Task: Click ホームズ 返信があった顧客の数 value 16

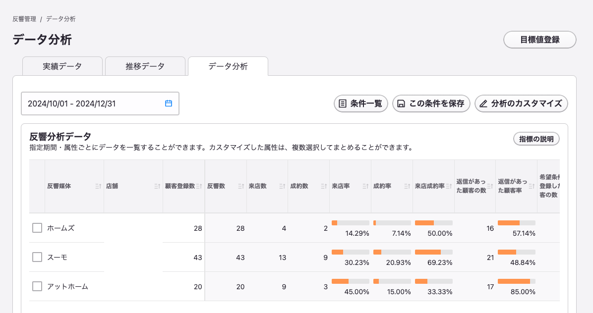Action: pos(490,228)
